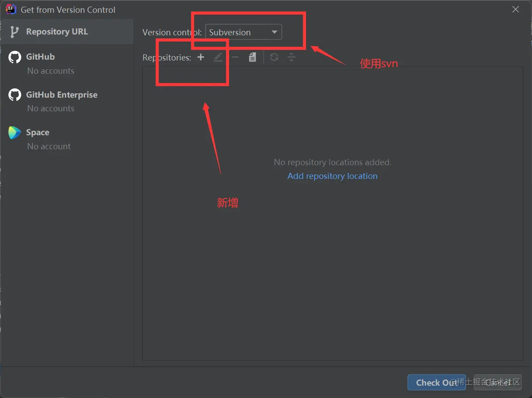Click the refresh icon in Repositories toolbar
Image resolution: width=532 pixels, height=398 pixels.
[274, 57]
